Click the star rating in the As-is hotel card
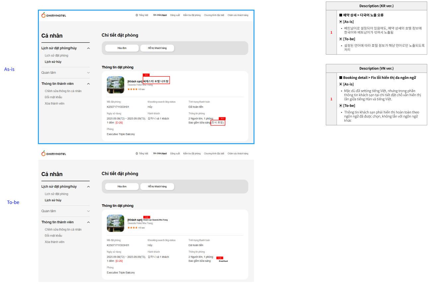Viewport: 429px width, 284px height. tap(132, 89)
